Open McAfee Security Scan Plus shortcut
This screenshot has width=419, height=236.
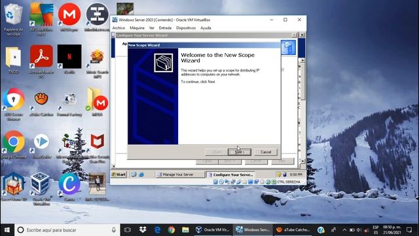pos(98,147)
